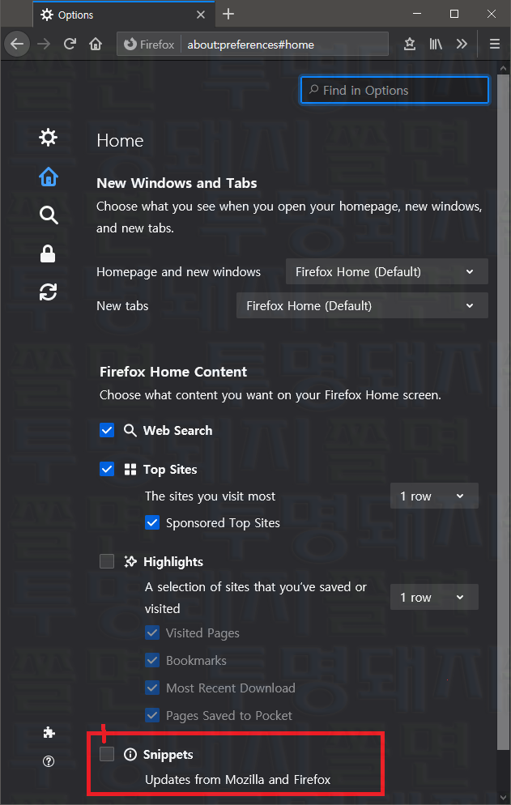Focus the Find in Options search field
The image size is (511, 805).
(394, 91)
